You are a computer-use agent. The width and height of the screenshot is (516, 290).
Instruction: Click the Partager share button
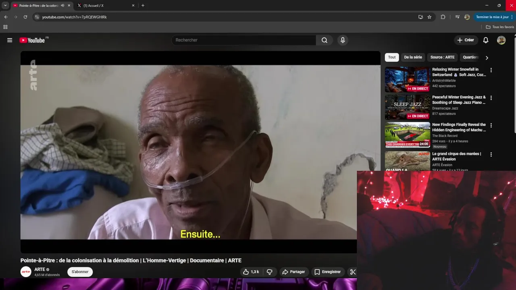[x=293, y=272]
